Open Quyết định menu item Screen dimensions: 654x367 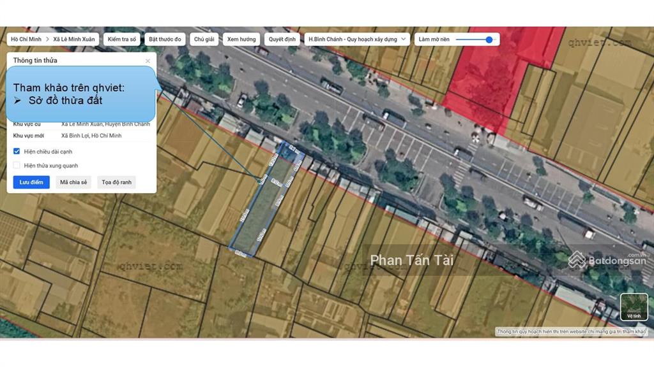tap(282, 40)
